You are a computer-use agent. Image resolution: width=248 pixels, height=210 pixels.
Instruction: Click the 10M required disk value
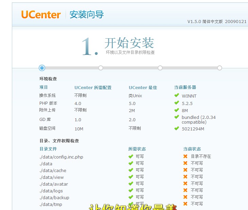coord(79,129)
